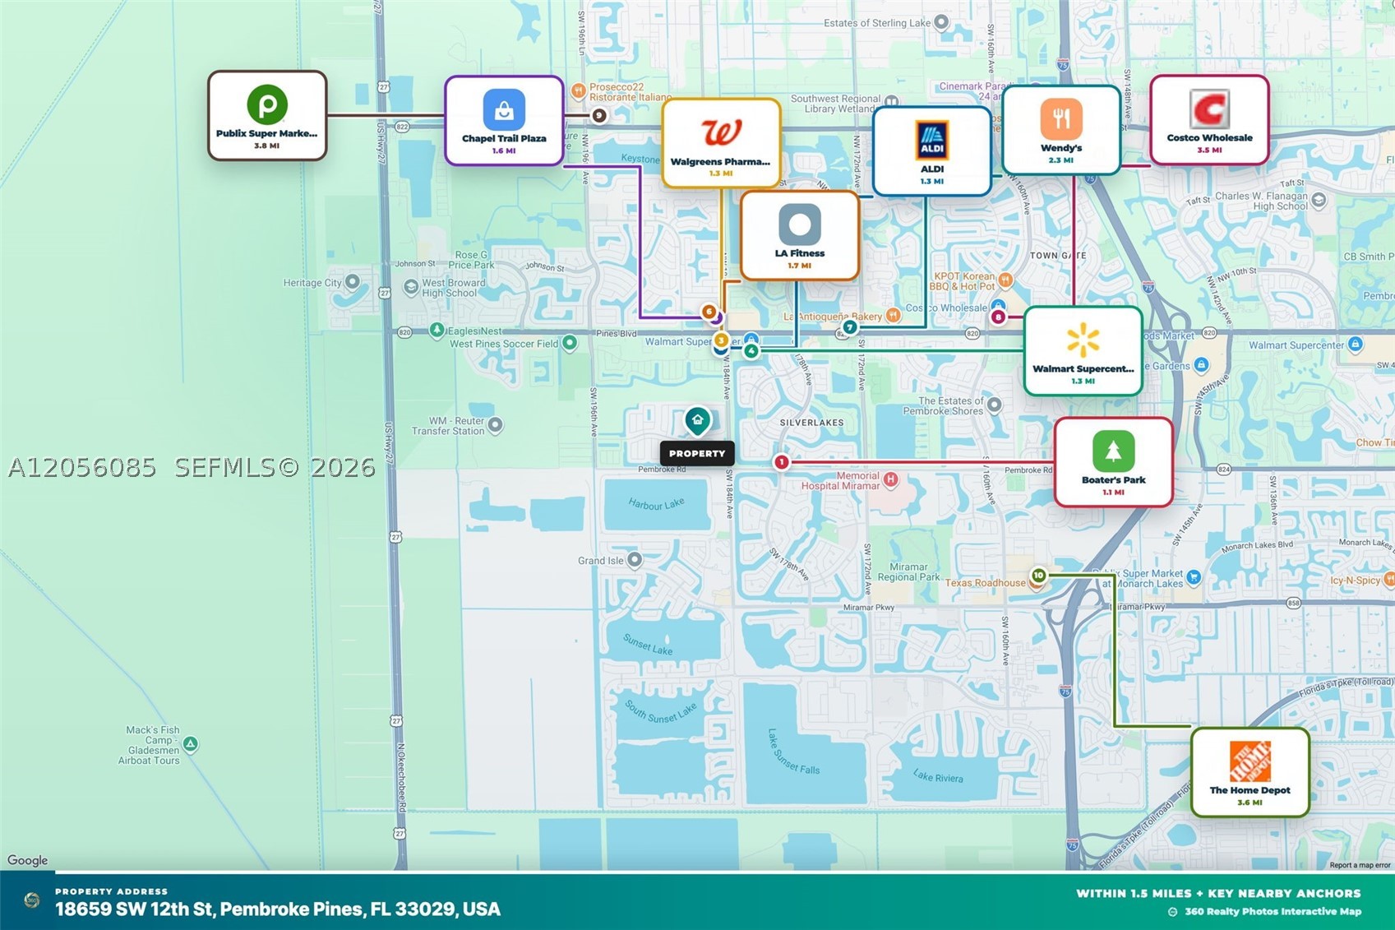Select the West Pines Soccer Field pin
Image resolution: width=1395 pixels, height=930 pixels.
[x=570, y=343]
